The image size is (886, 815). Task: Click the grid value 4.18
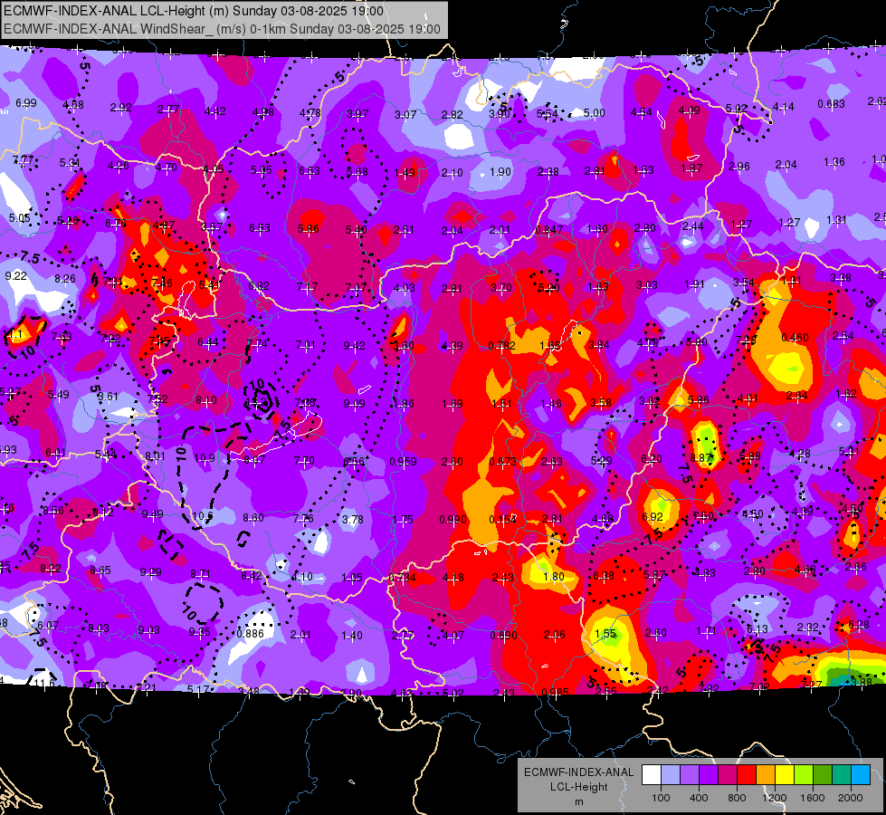[x=453, y=578]
